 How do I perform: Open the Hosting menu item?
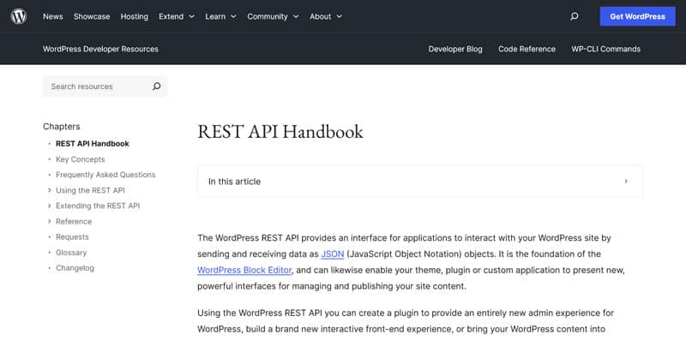(x=135, y=16)
